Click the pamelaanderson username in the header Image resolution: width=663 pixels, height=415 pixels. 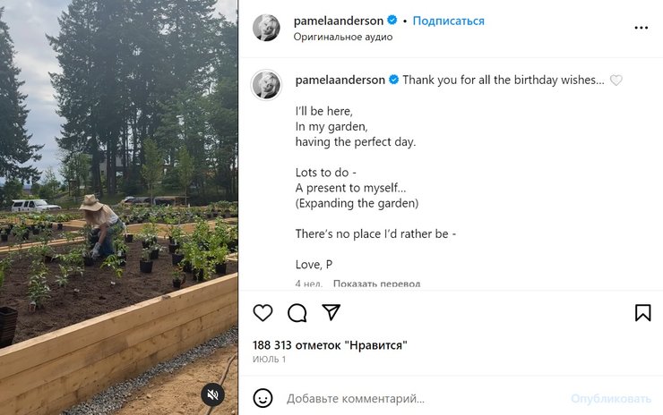click(339, 21)
